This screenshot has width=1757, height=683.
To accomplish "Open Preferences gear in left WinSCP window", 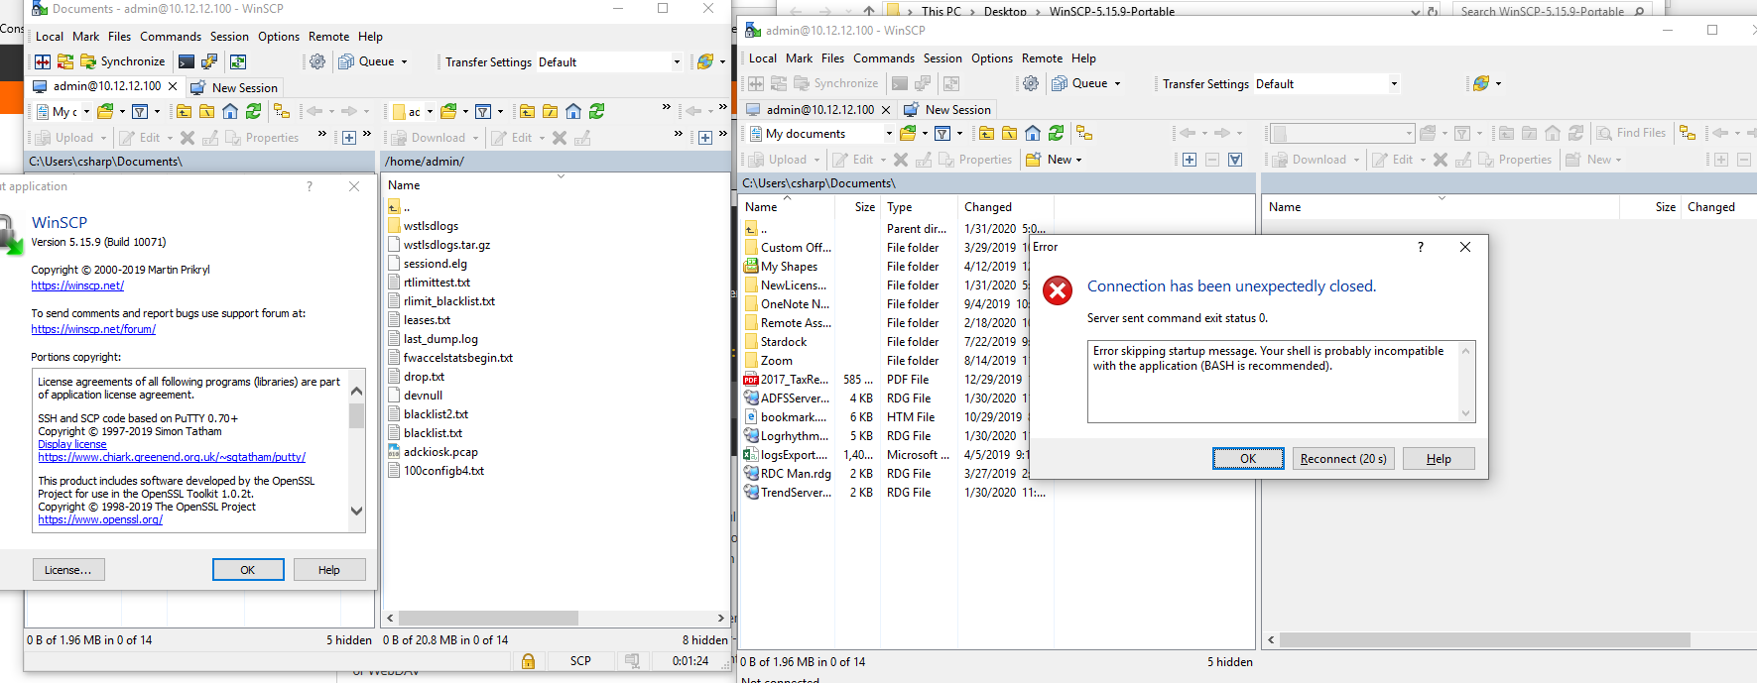I will 317,61.
